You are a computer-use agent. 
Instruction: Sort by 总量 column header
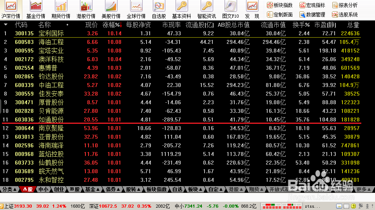tap(353, 25)
